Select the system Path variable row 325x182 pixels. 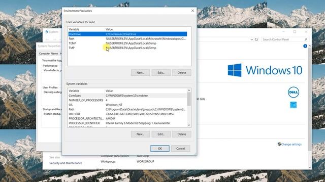click(127, 109)
